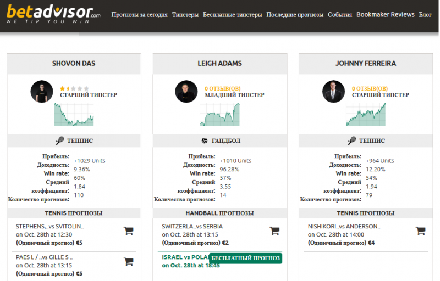This screenshot has width=440, height=281.
Task: Open Johnny Ferreira 0 ОТЗЫВ(ОВ) link
Action: [370, 88]
